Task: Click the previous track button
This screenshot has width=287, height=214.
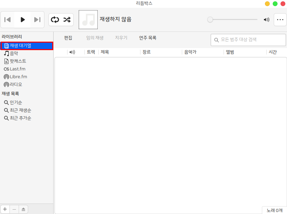Action: (x=8, y=20)
